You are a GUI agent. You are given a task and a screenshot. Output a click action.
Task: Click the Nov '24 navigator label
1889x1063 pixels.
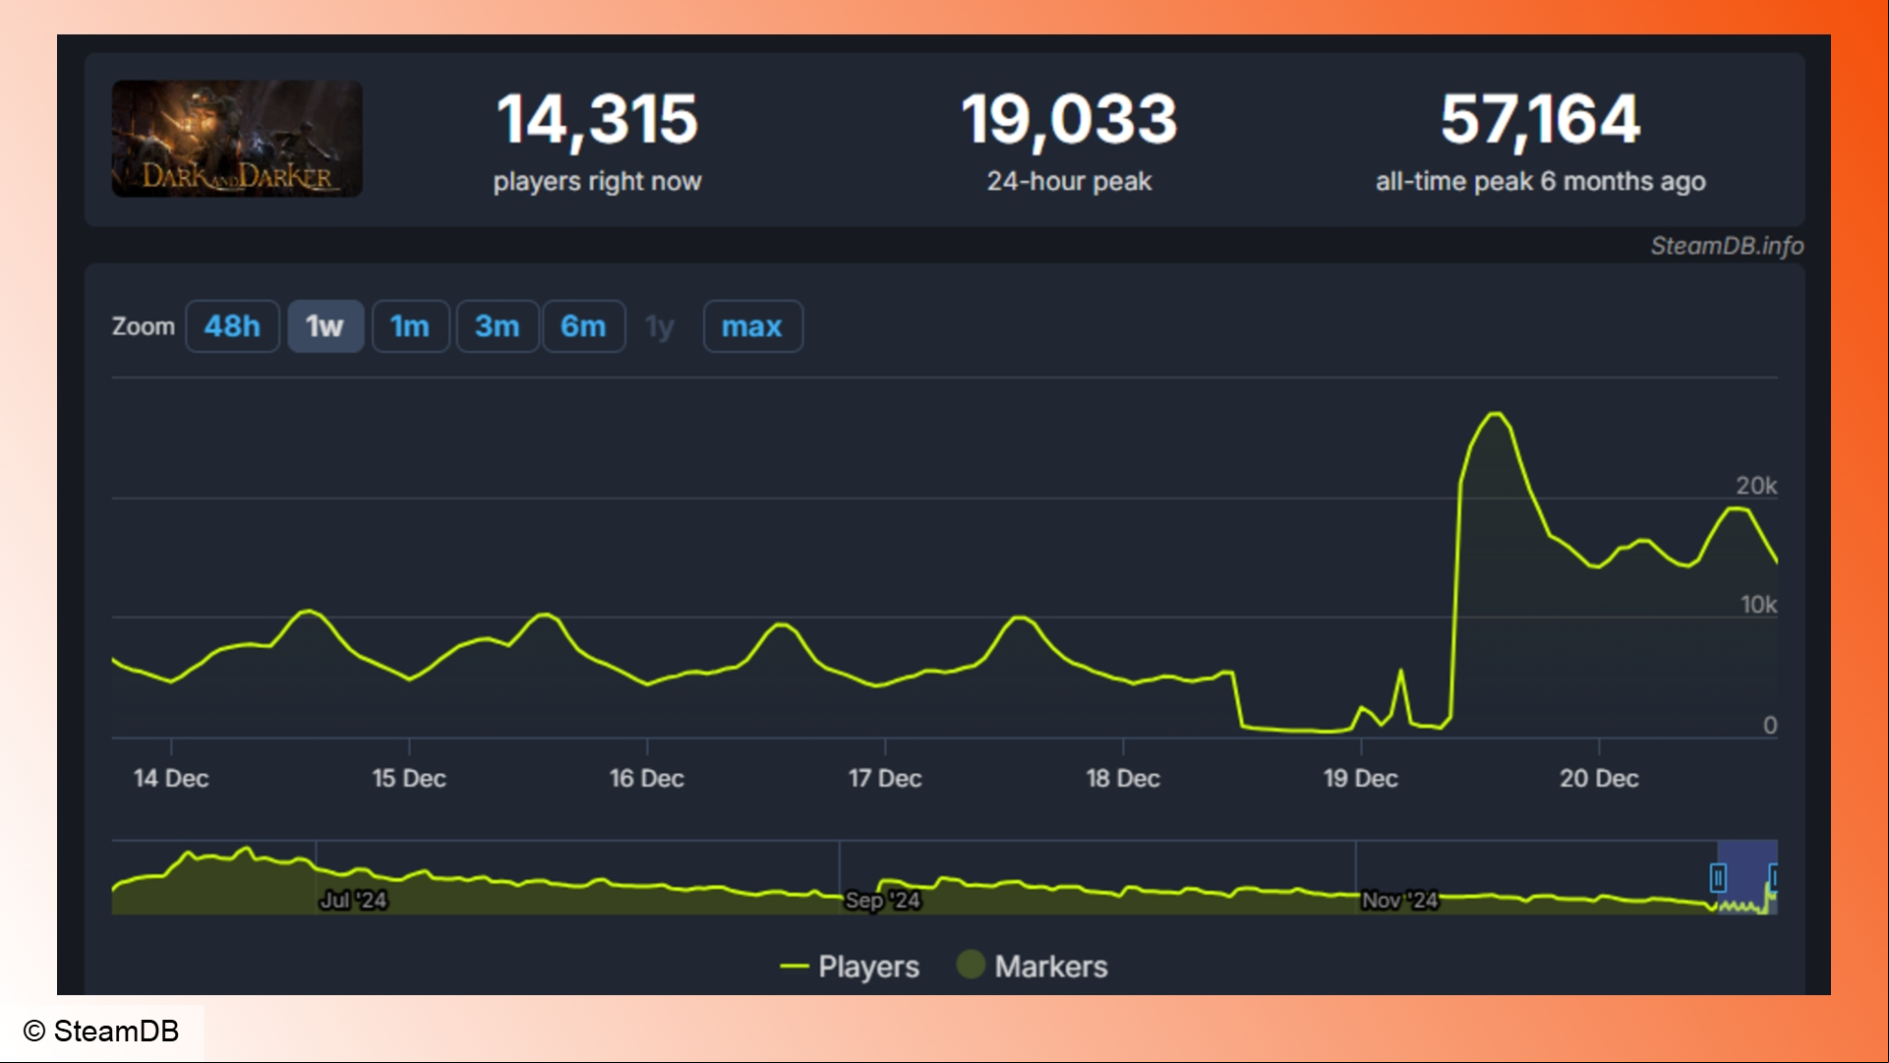tap(1399, 900)
